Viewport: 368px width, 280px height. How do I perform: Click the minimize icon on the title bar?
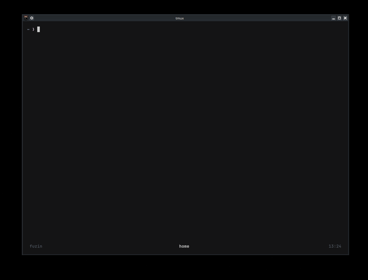coord(333,19)
